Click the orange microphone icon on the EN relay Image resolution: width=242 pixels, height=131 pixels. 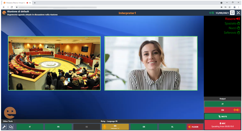pyautogui.click(x=104, y=127)
